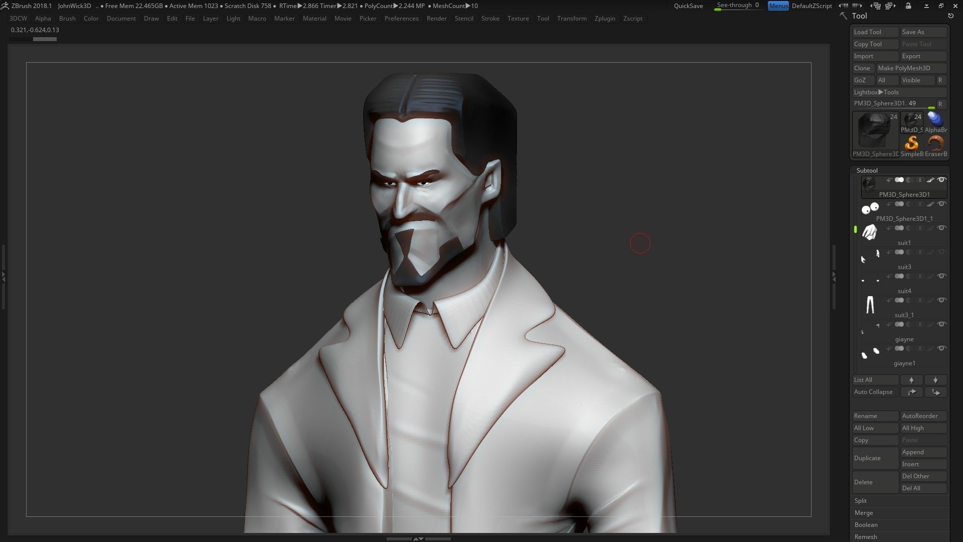Select the suit1 subtool thumbnail

coord(870,232)
